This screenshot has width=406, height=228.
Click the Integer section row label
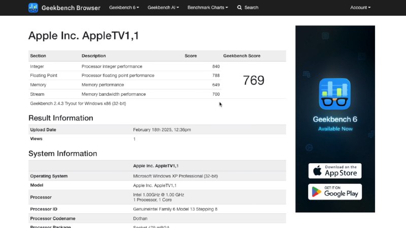coord(37,66)
